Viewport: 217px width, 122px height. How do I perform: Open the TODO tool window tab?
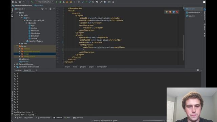click(28, 118)
